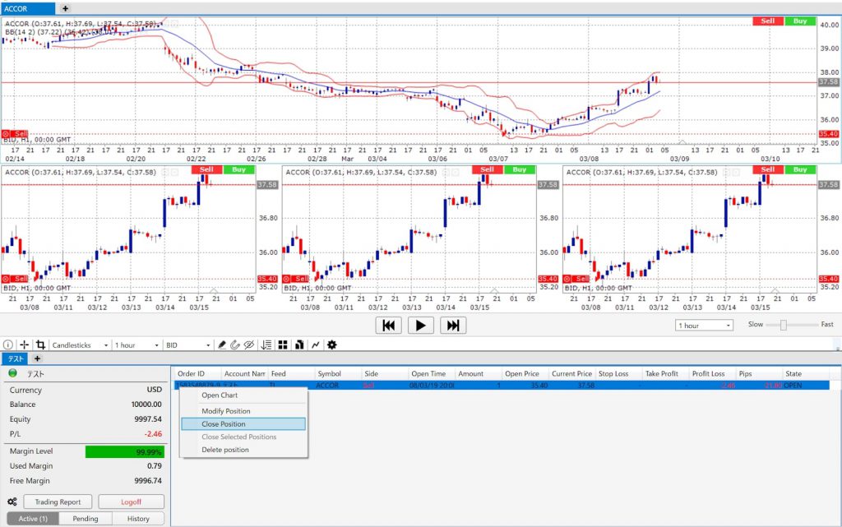Open chart settings gear in toolbar
Image resolution: width=842 pixels, height=527 pixels.
click(332, 345)
